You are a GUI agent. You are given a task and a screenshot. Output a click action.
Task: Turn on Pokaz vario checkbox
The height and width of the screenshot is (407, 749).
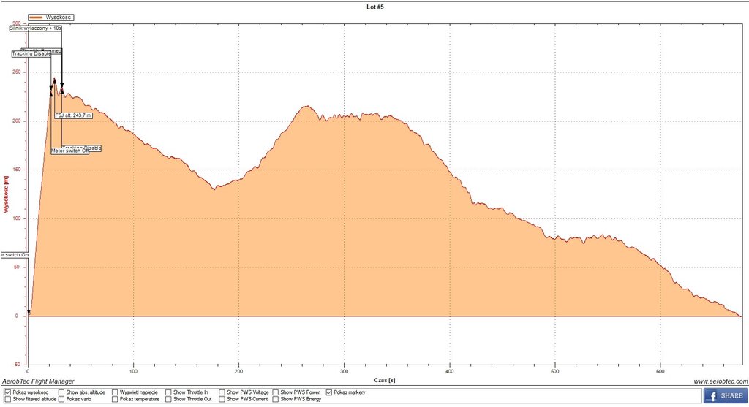pyautogui.click(x=61, y=400)
